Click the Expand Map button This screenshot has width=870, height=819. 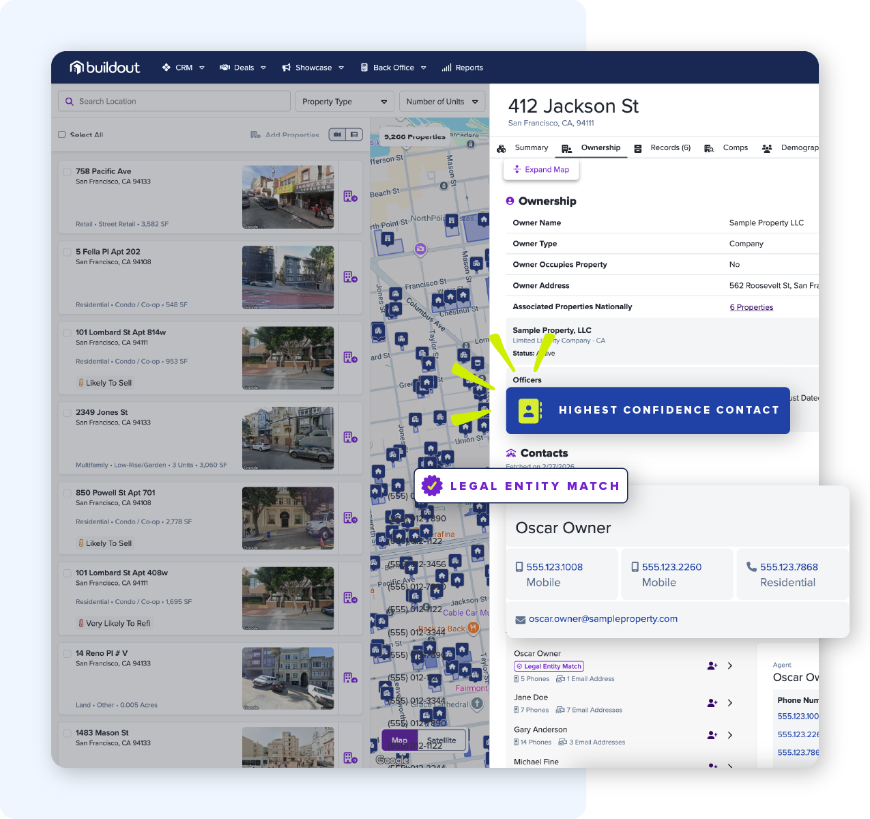[541, 169]
